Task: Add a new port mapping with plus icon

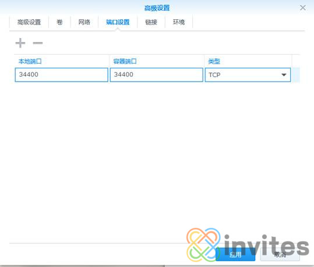Action: (x=20, y=43)
